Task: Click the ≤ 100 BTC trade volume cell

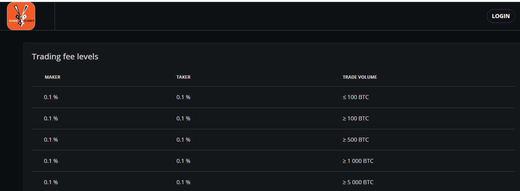Action: coord(355,97)
